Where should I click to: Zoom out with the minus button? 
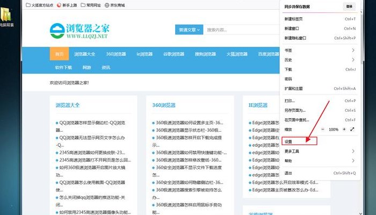pyautogui.click(x=323, y=130)
